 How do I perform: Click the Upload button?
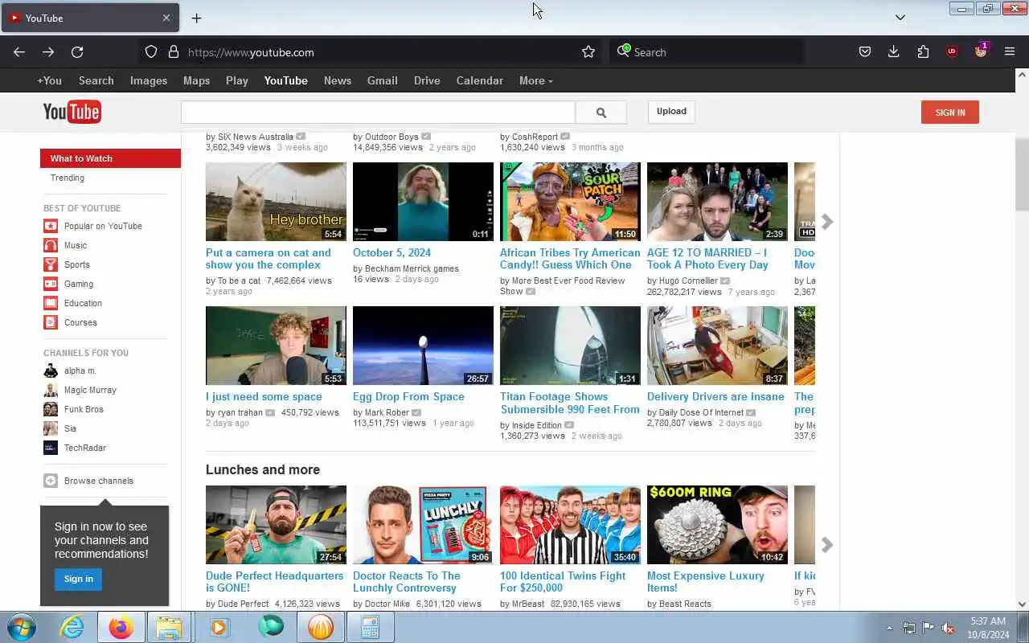(671, 112)
